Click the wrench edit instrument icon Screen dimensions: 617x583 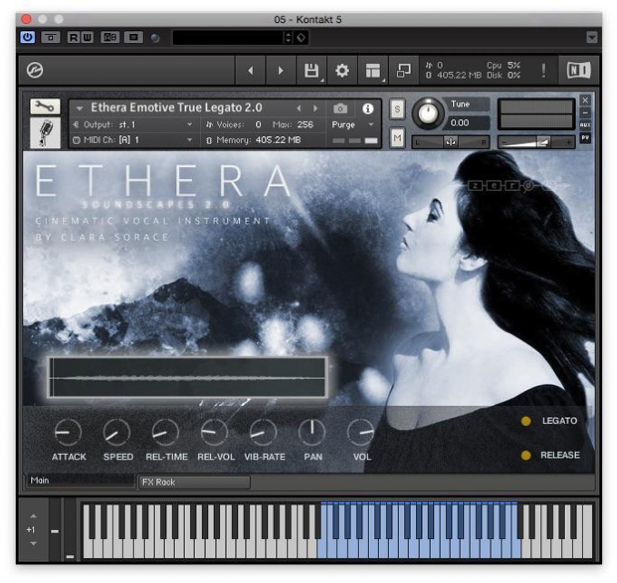point(45,106)
